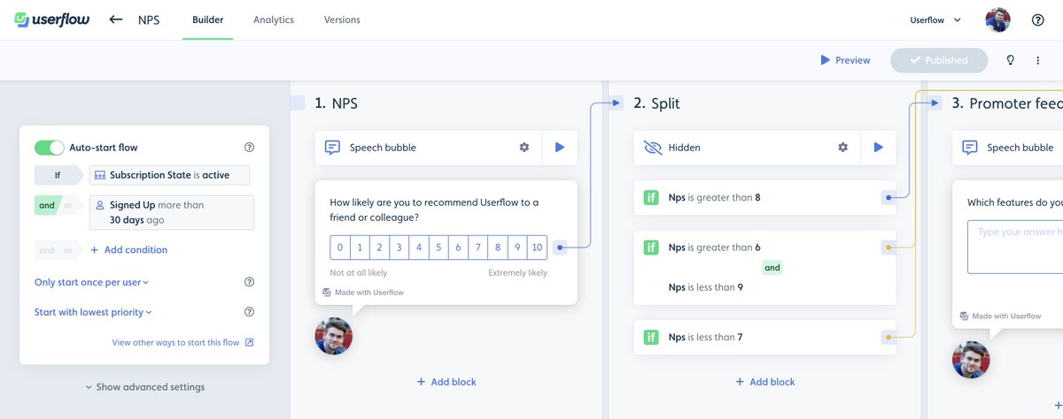Screen dimensions: 1063x419
Task: Select NPS score 7
Action: [x=478, y=248]
